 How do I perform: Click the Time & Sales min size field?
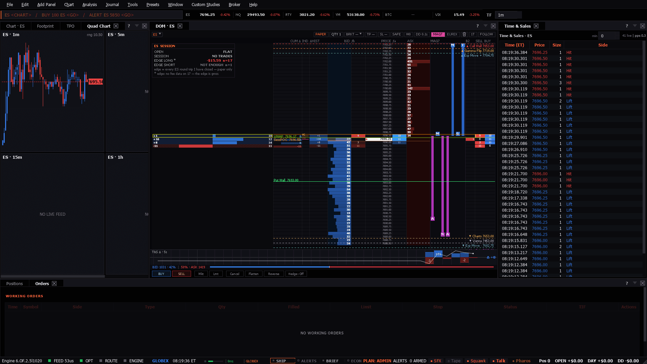point(610,36)
